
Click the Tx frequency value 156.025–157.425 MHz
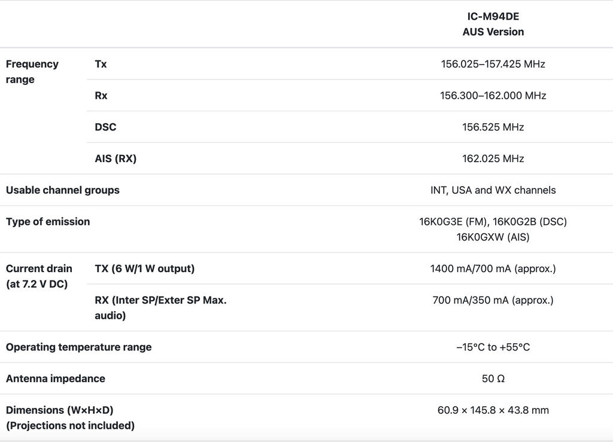[x=493, y=64]
